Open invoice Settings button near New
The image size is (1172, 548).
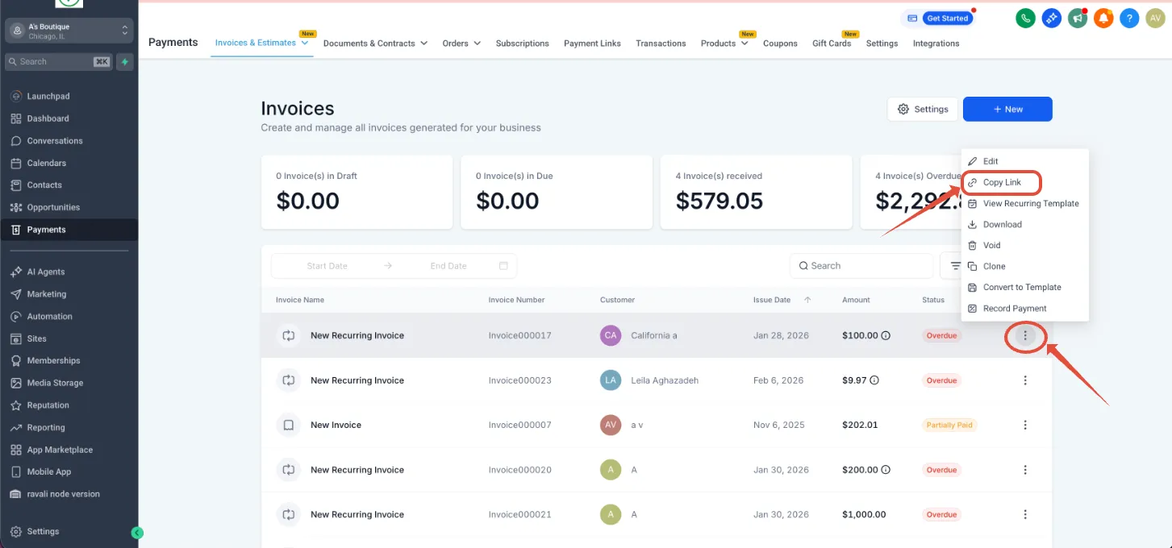923,109
